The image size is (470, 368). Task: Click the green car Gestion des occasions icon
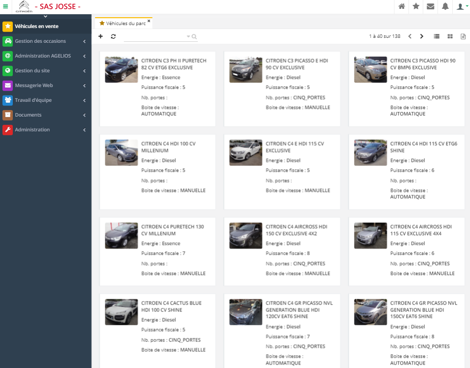tap(8, 41)
